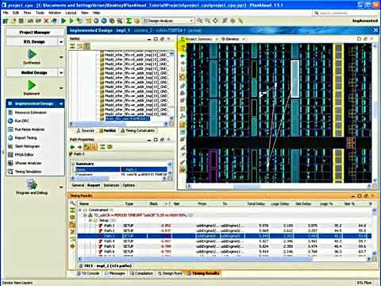Click the Program and Debug icon
Viewport: 381px width, 286px height.
(x=32, y=184)
